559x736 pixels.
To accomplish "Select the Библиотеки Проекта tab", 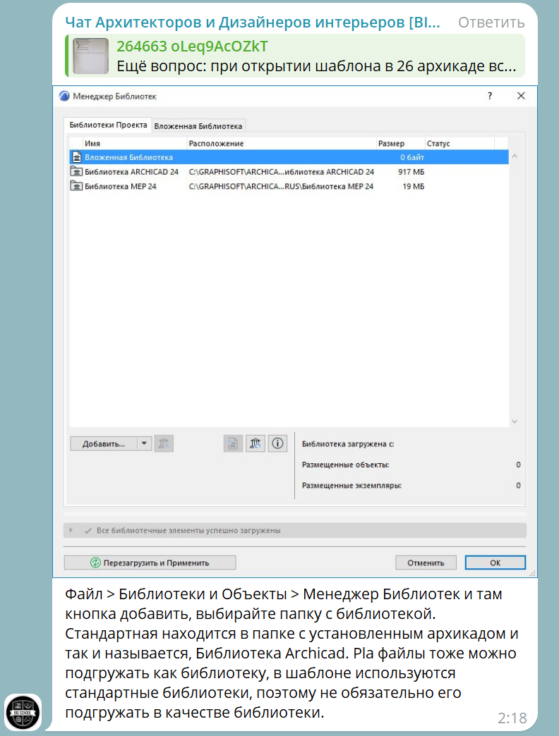I will click(x=107, y=125).
